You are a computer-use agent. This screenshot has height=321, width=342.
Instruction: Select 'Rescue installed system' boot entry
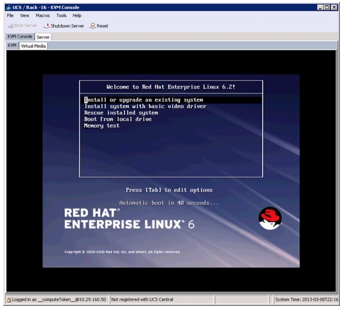pos(121,113)
